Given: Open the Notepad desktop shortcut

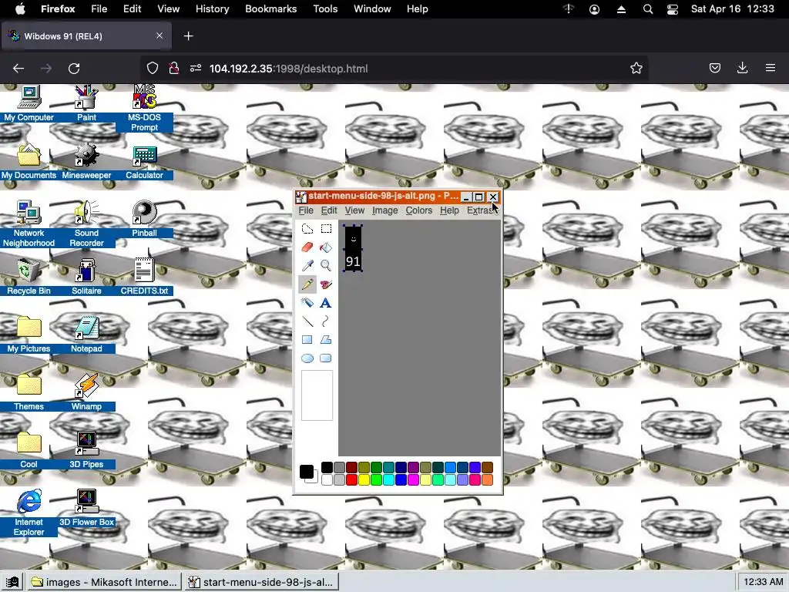Looking at the screenshot, I should pos(86,335).
